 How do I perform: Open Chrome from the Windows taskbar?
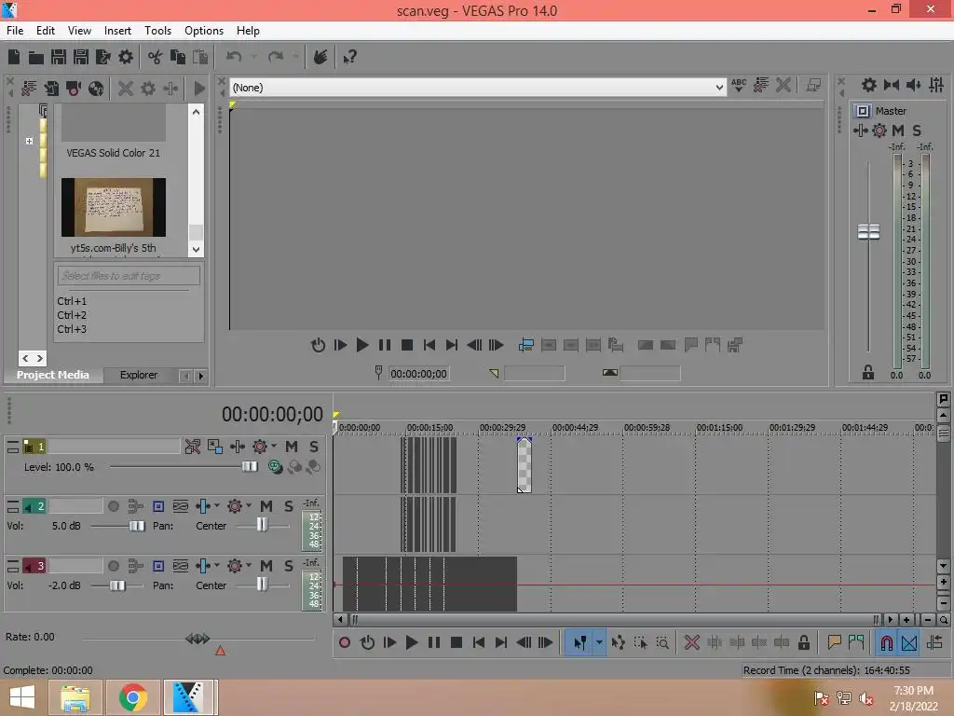coord(132,697)
